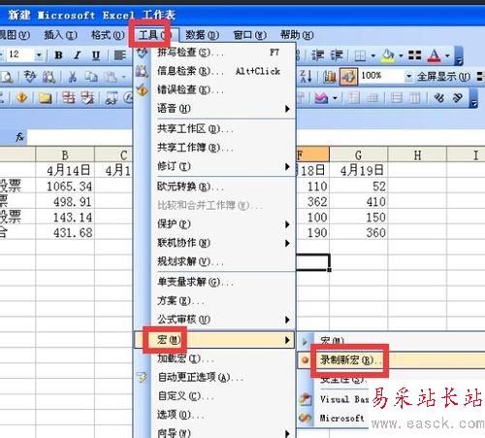Choose 拼写检查 from the Tools menu

click(x=214, y=52)
